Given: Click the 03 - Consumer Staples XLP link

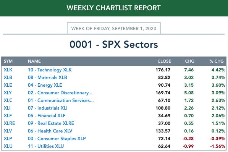Looking at the screenshot, I should (57, 139).
